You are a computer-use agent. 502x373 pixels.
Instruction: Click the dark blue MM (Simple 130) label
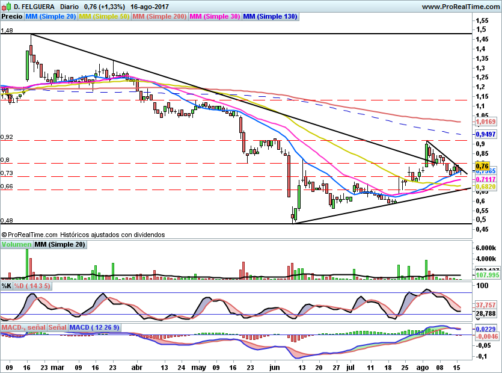pos(270,17)
